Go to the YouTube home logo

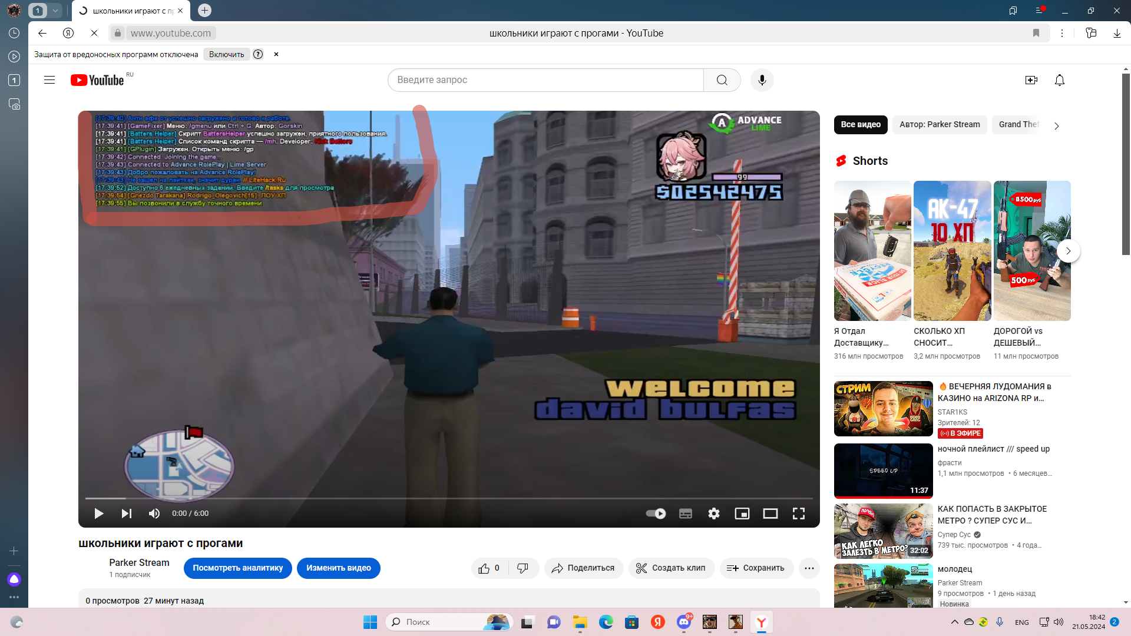click(98, 80)
